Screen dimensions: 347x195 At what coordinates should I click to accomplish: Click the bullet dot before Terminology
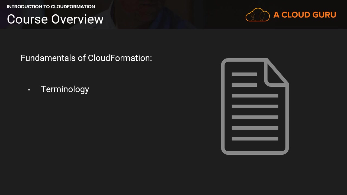(29, 90)
